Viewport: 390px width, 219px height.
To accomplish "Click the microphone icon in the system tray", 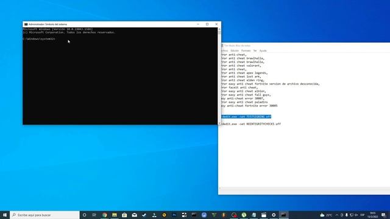I will [x=347, y=215].
